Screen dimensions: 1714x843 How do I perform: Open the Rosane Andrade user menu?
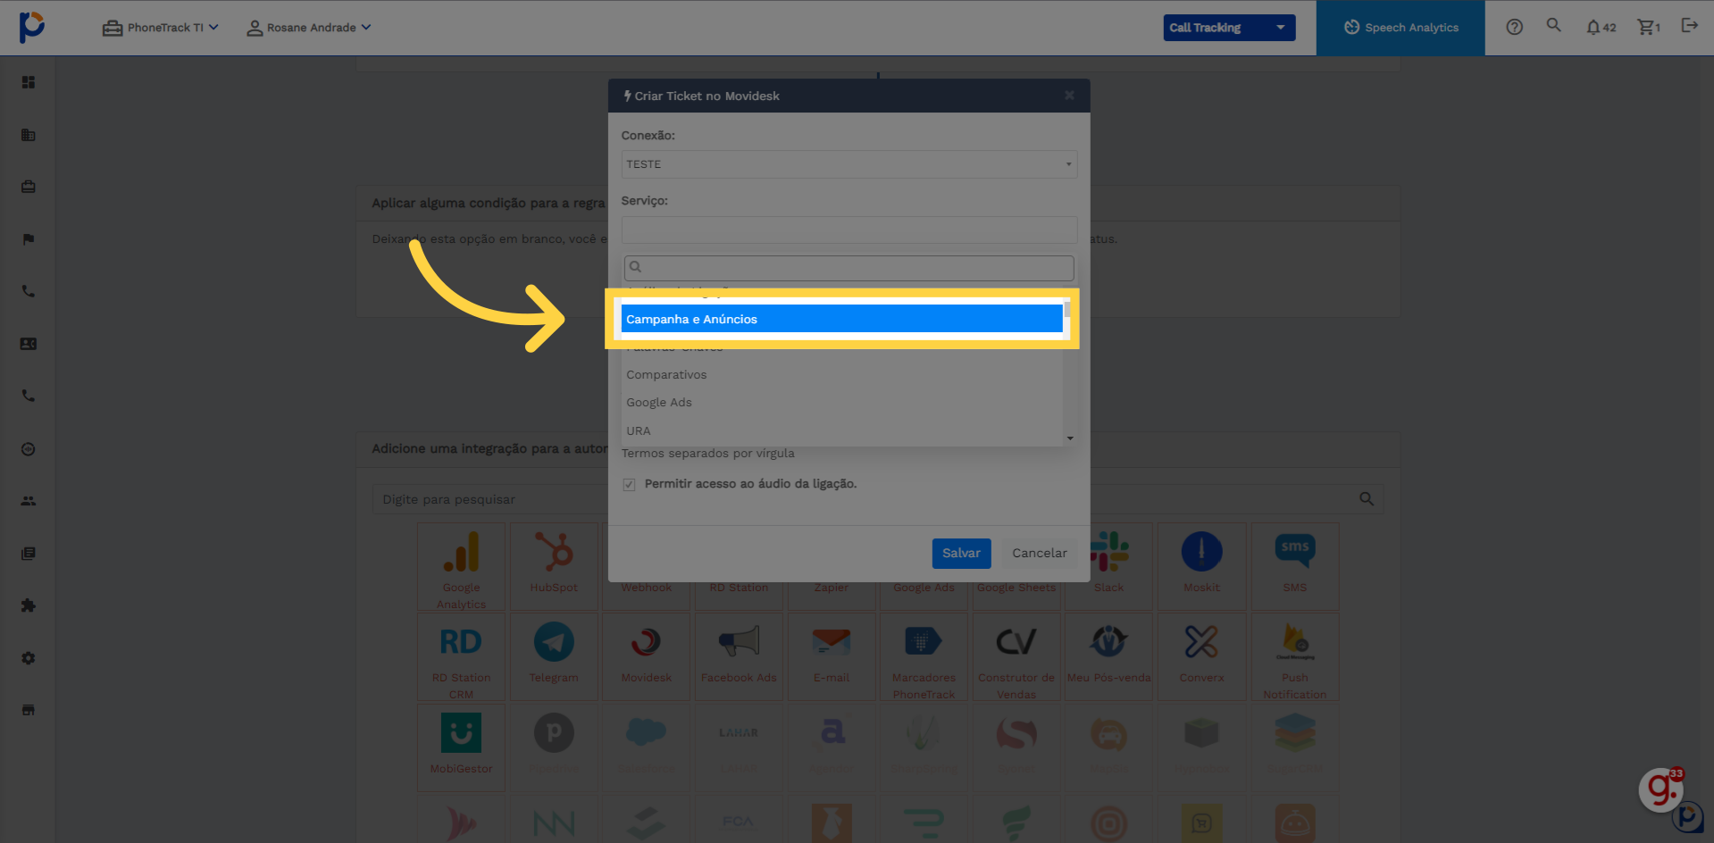click(x=309, y=28)
